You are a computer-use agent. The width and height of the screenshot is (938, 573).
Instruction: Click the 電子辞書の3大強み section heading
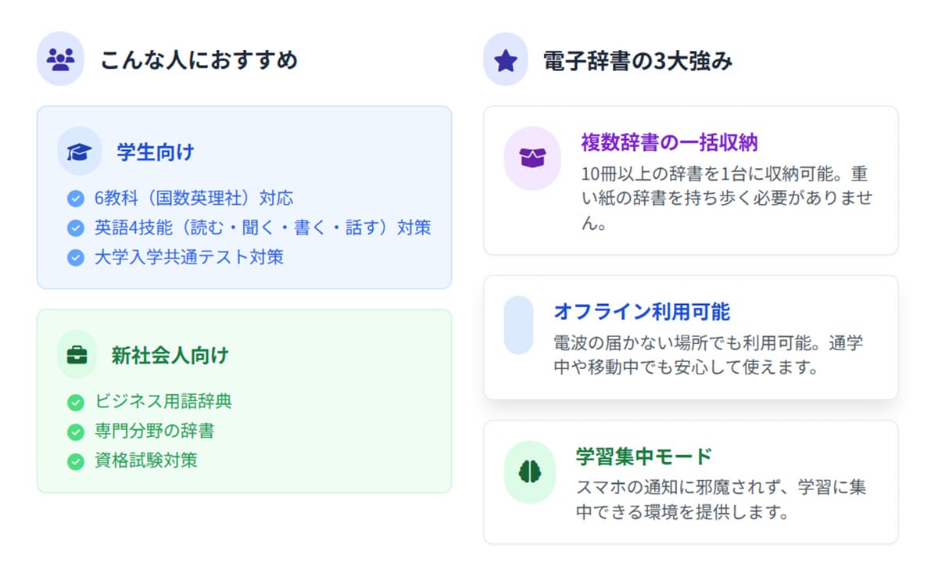pos(638,60)
